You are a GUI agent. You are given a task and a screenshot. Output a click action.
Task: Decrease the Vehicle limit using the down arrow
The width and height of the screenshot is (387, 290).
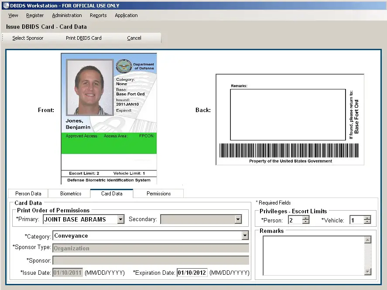pos(368,222)
